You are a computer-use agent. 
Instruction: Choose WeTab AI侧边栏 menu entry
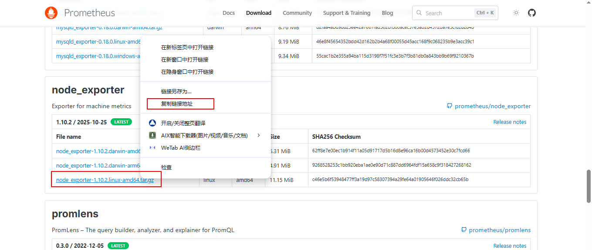point(181,148)
